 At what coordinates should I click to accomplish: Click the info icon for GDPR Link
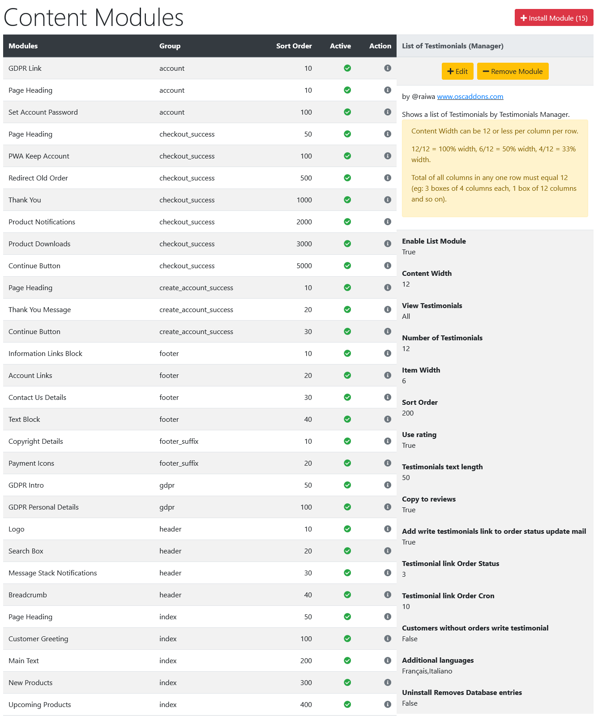tap(388, 68)
